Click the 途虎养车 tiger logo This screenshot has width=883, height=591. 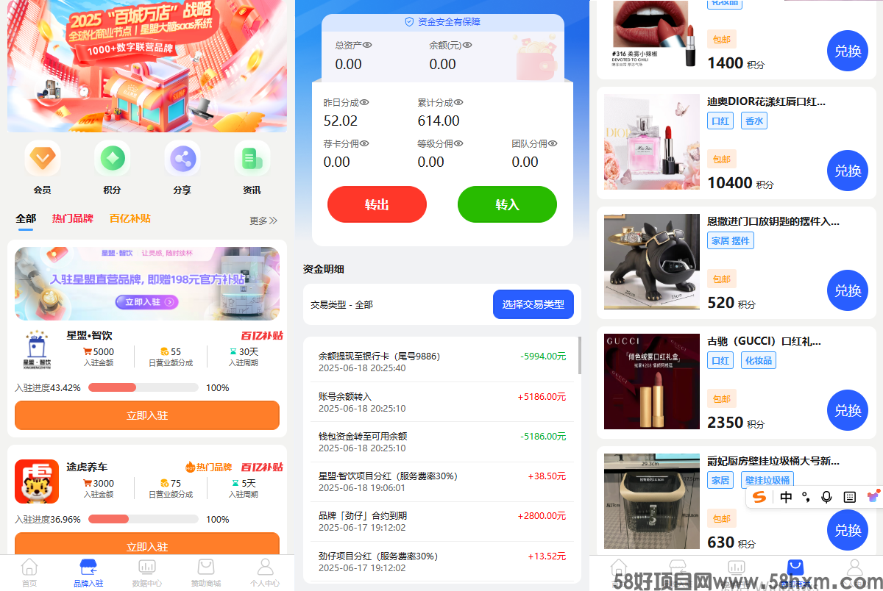tap(37, 481)
